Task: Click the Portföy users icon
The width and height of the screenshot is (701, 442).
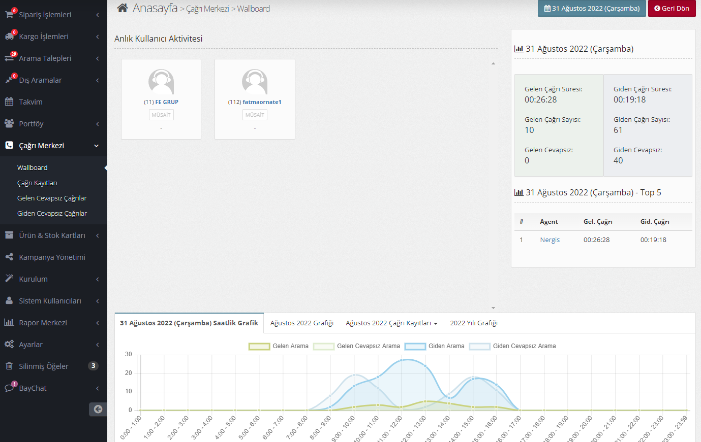Action: pos(9,124)
